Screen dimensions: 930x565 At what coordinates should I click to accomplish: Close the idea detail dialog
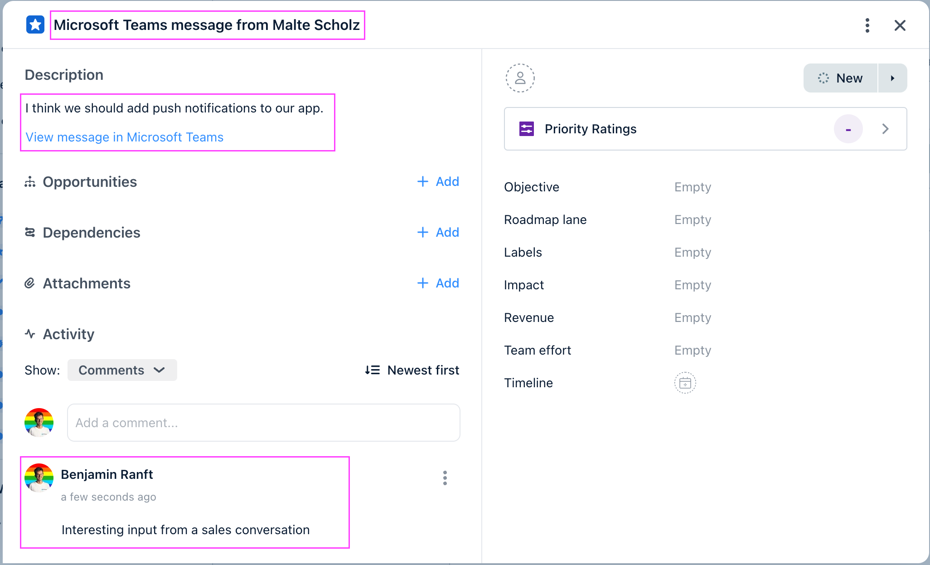(900, 25)
